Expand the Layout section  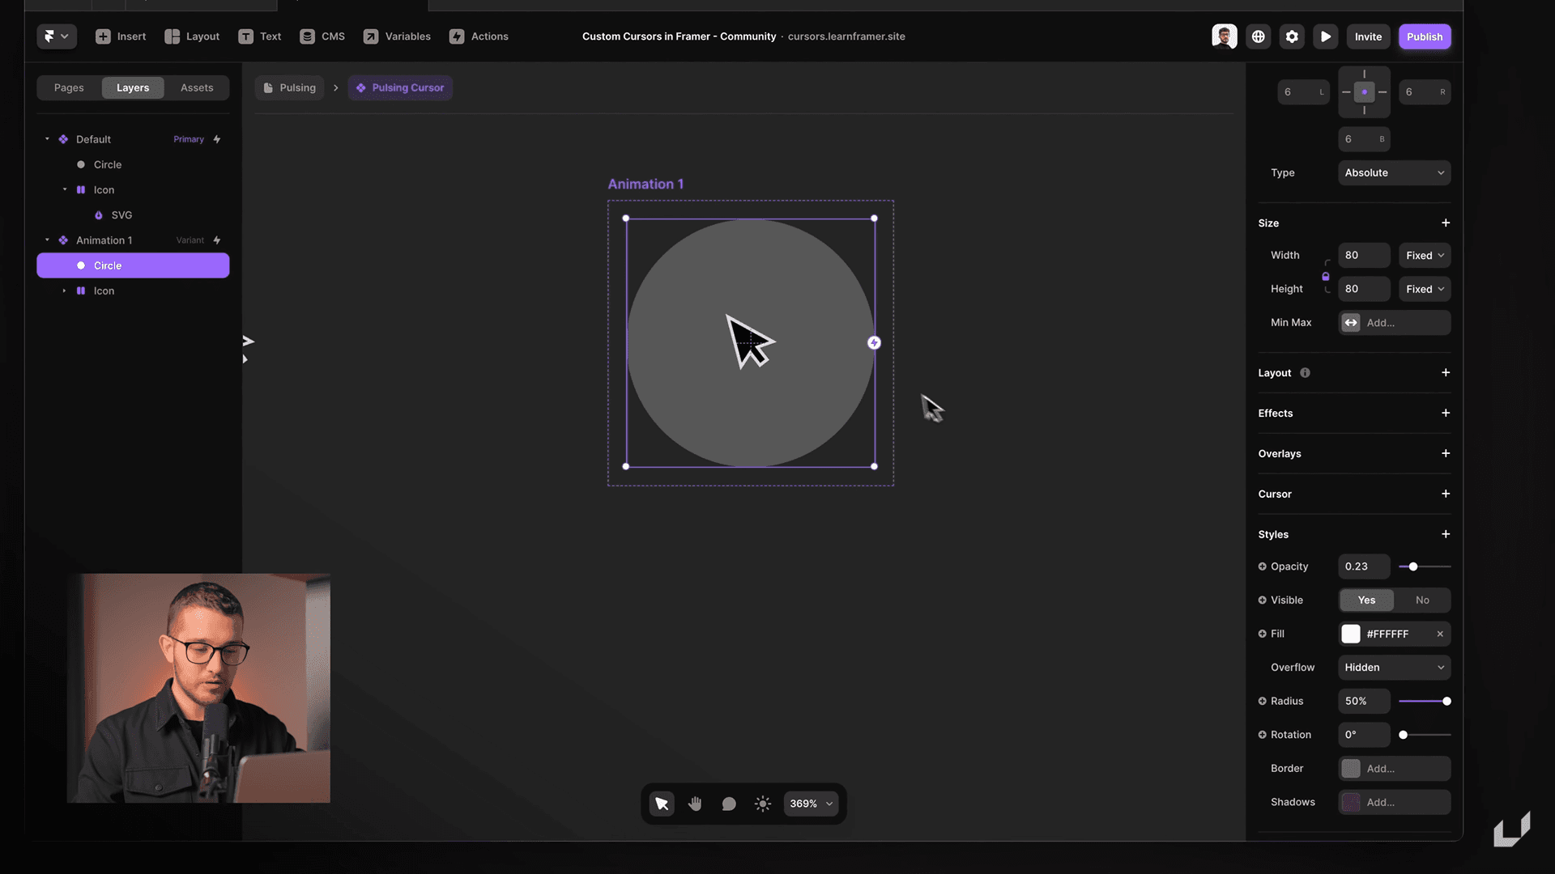click(x=1445, y=372)
